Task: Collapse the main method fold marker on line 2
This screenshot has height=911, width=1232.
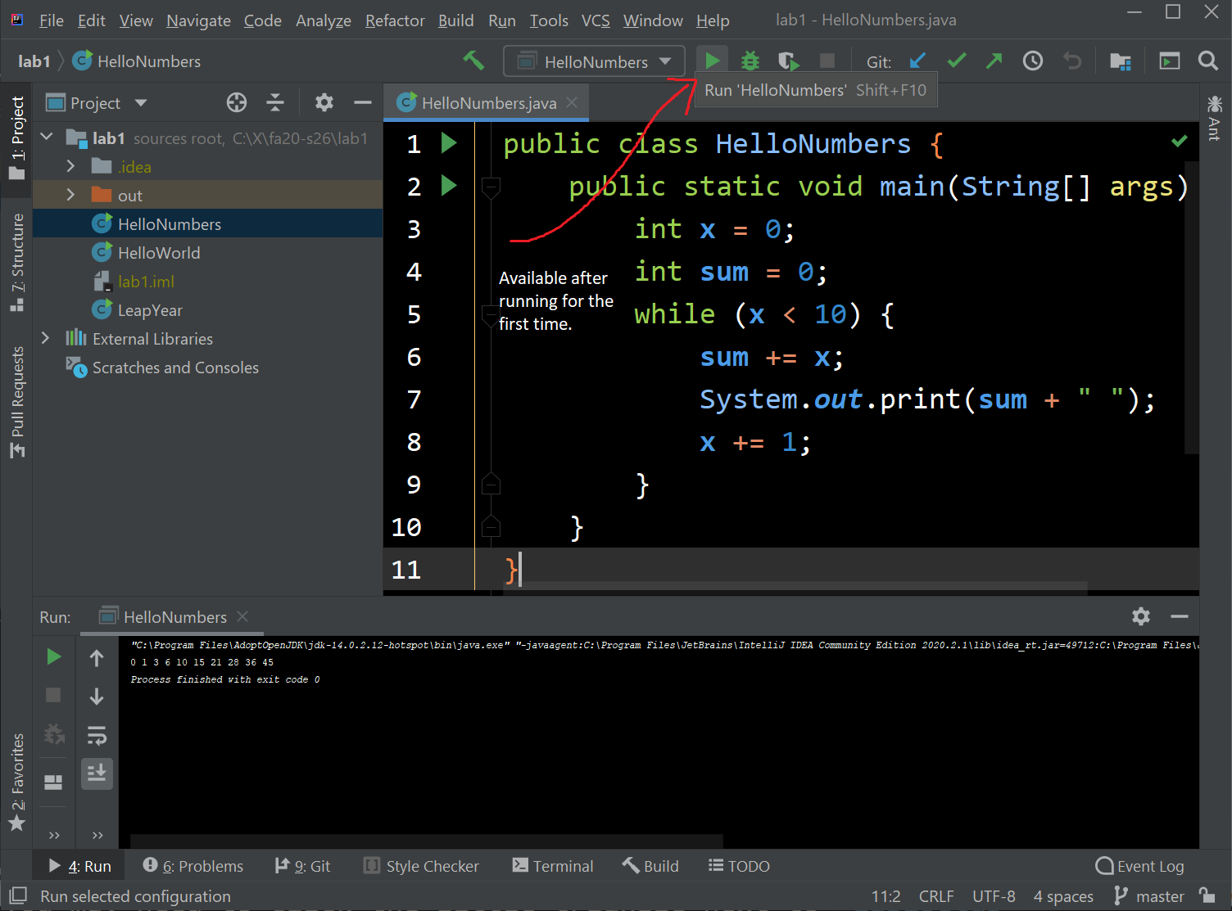Action: 491,187
